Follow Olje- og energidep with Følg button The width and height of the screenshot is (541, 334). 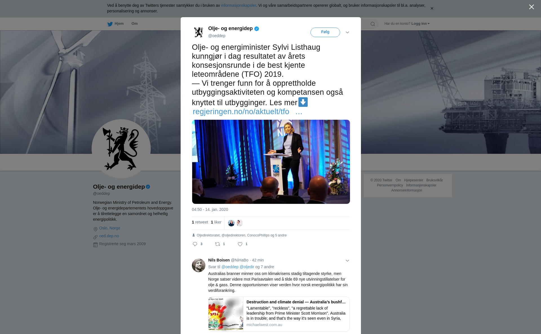325,32
